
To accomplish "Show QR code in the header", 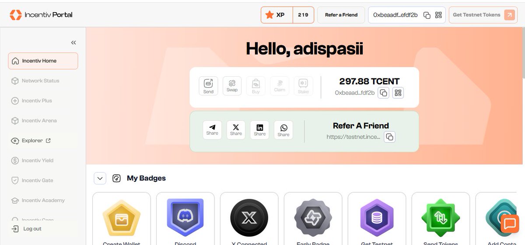I will click(438, 15).
